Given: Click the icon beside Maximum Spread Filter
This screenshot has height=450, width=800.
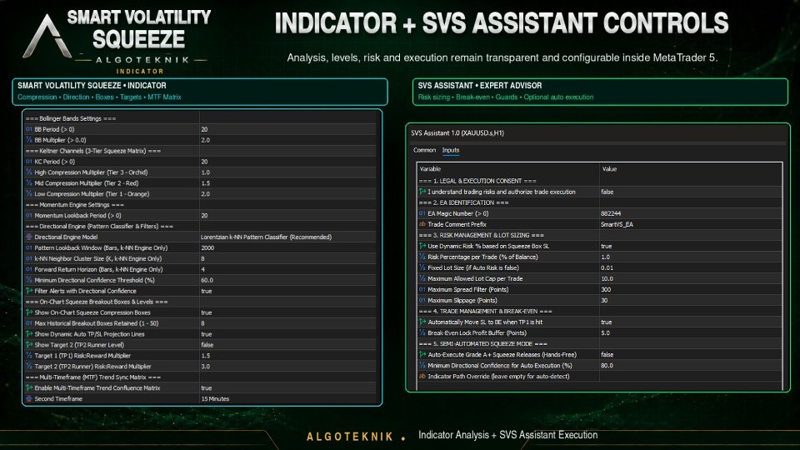Looking at the screenshot, I should pos(422,289).
